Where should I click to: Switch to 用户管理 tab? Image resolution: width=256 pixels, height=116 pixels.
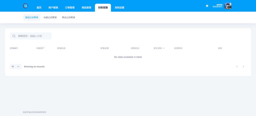click(x=53, y=8)
